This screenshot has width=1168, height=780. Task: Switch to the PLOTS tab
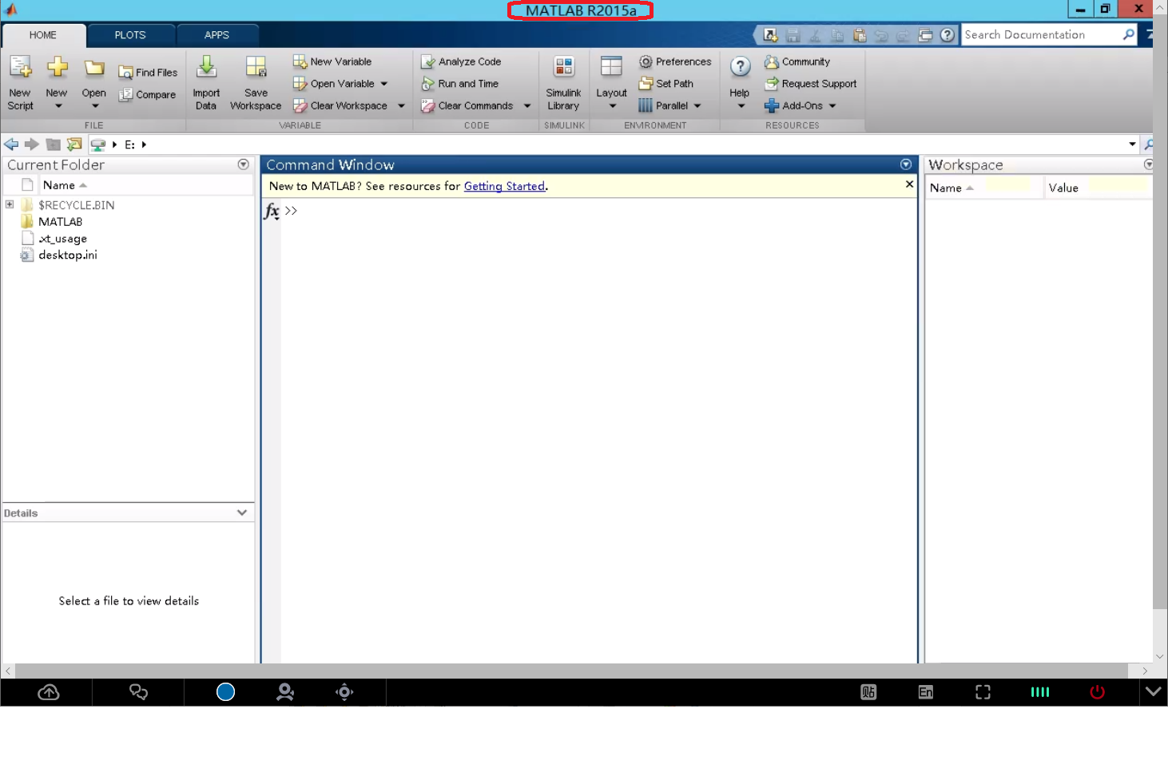tap(130, 35)
